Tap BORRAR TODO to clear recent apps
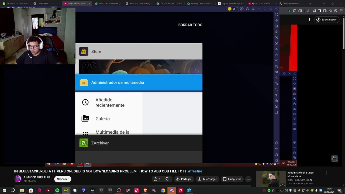 click(x=190, y=25)
